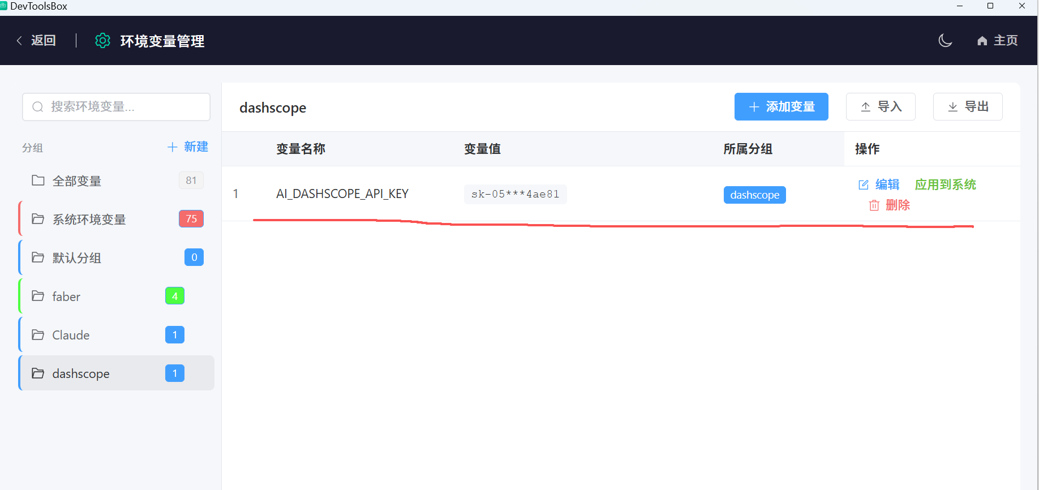Toggle dark mode with moon icon
This screenshot has height=490, width=1039.
tap(944, 41)
